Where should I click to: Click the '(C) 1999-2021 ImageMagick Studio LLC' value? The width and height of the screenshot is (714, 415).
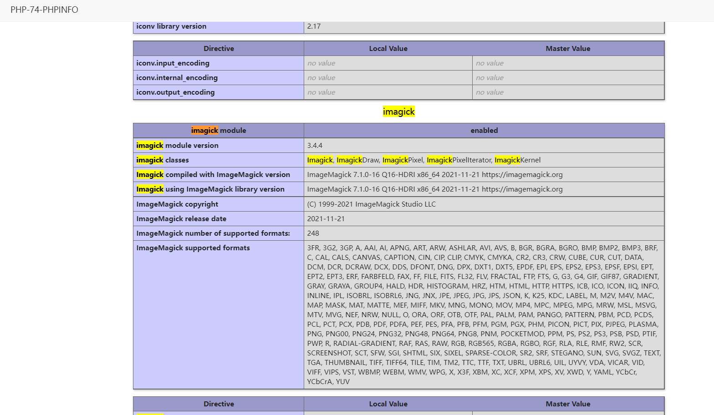[372, 204]
